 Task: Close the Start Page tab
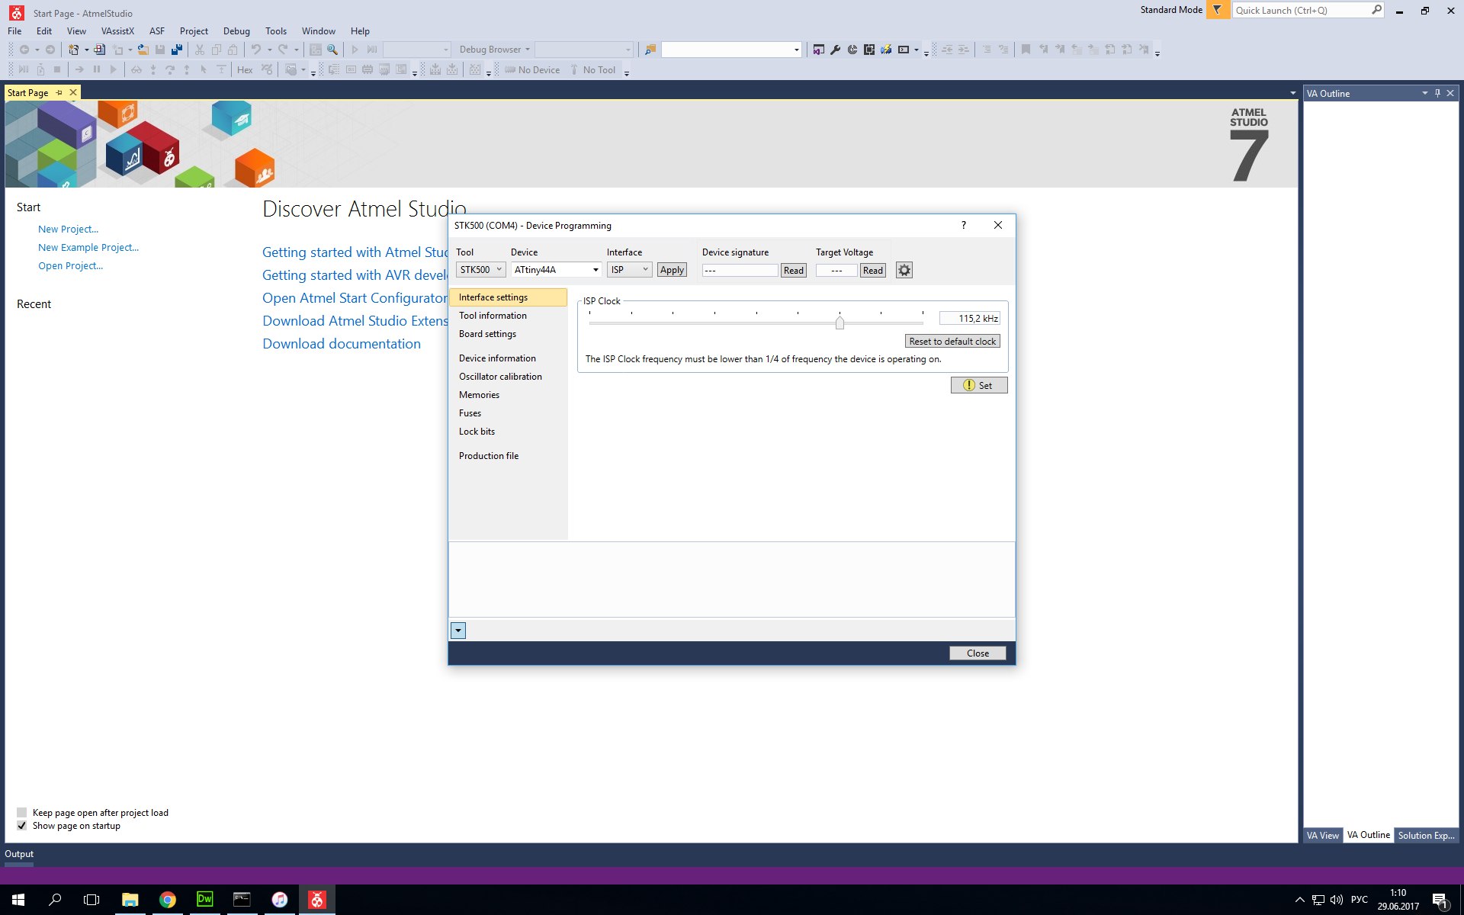[73, 92]
